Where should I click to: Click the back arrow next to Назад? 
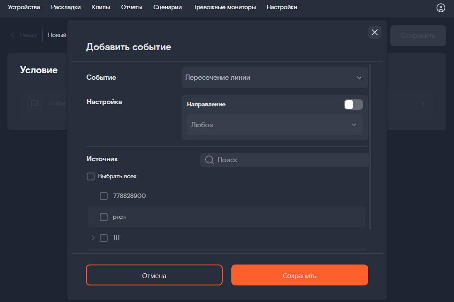point(12,35)
